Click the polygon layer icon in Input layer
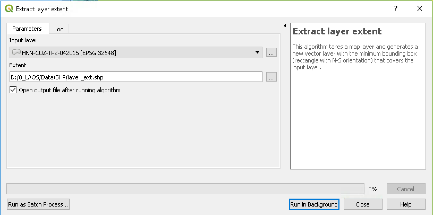The width and height of the screenshot is (433, 215). tap(16, 52)
